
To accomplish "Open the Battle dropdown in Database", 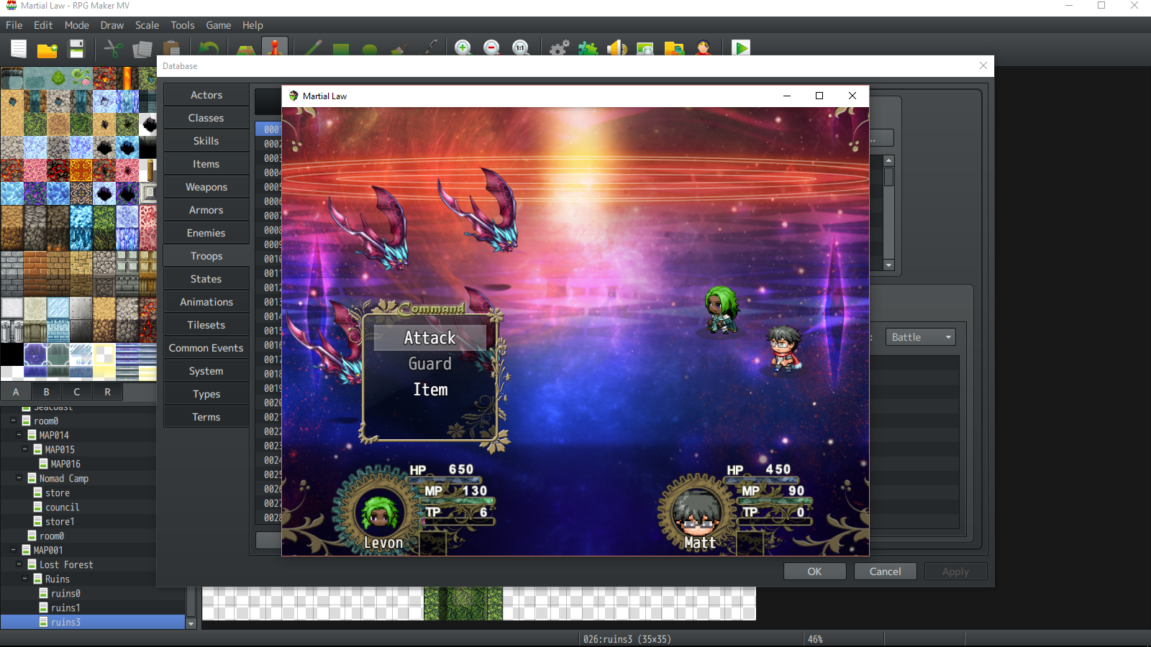I will 920,337.
